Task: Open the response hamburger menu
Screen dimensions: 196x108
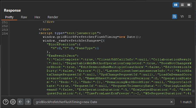Action: (189, 16)
